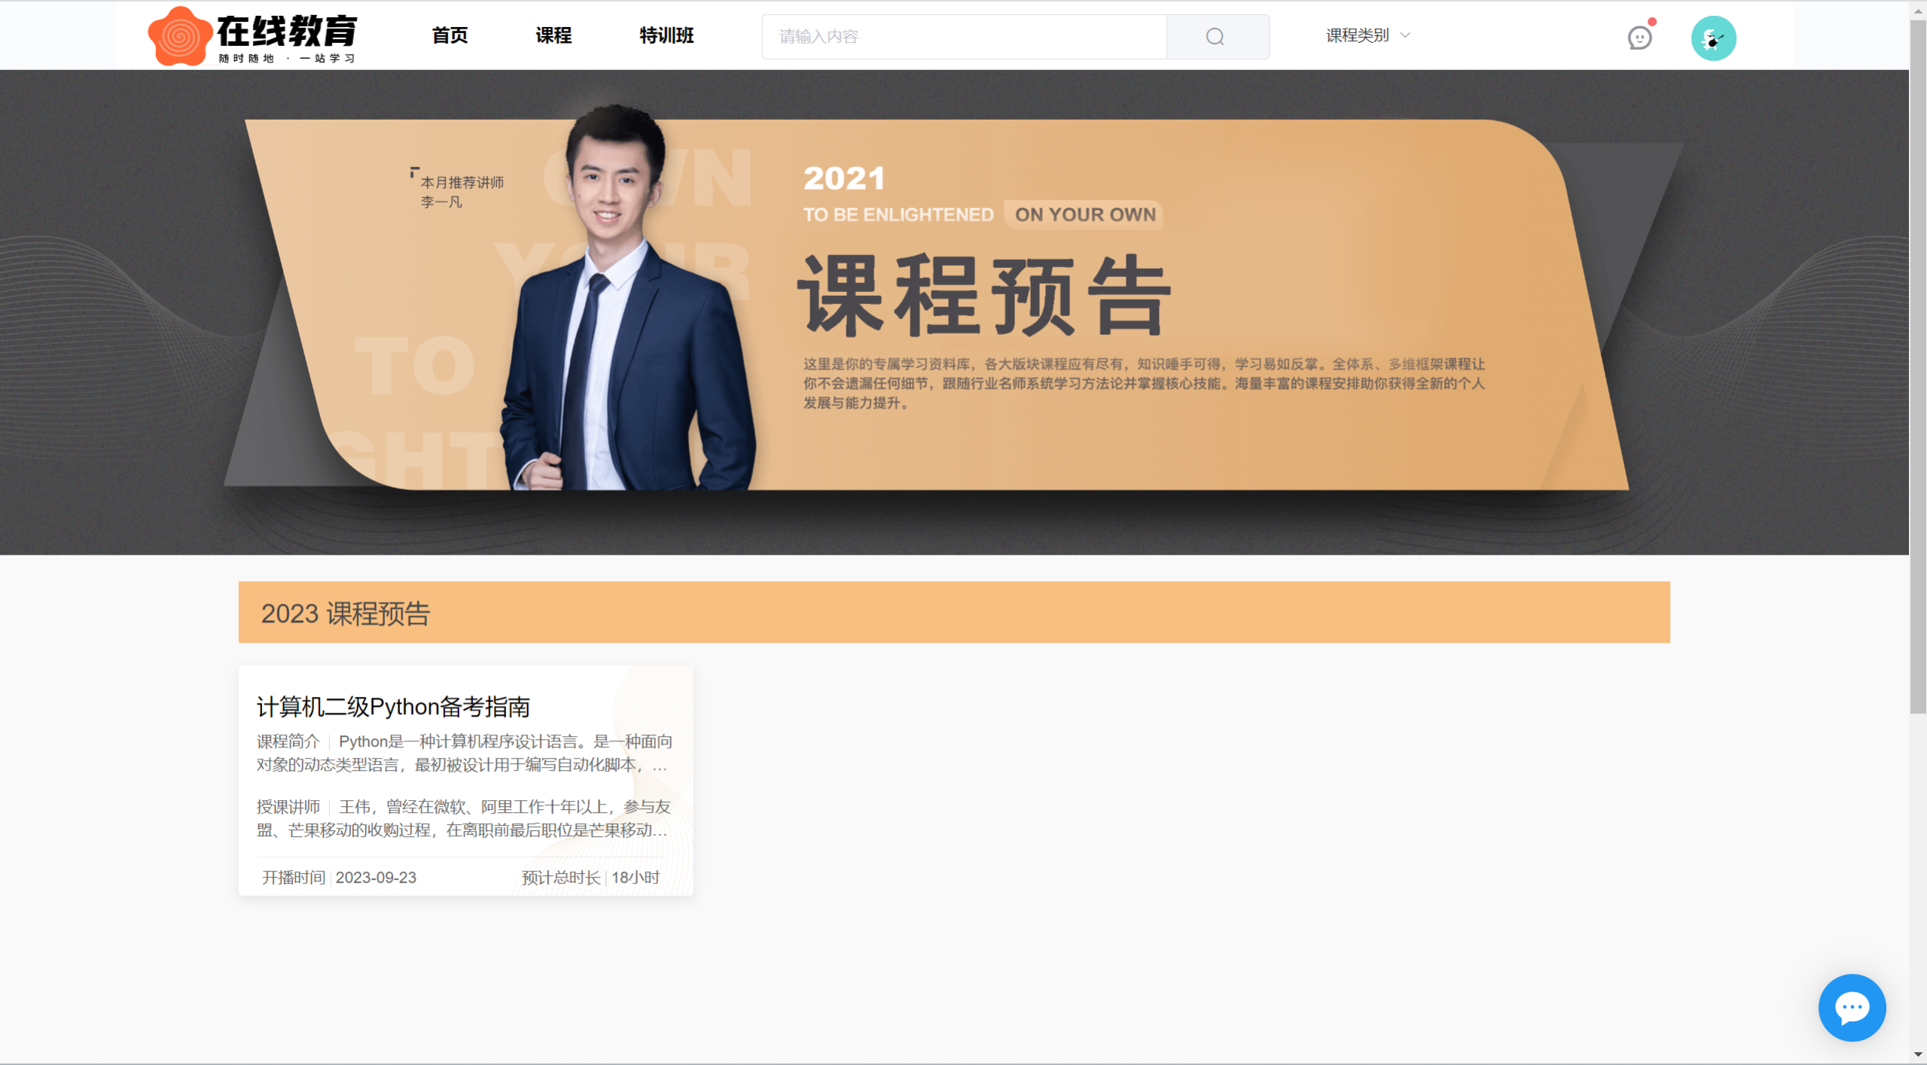Click the scrollbar up arrow

[x=1918, y=11]
